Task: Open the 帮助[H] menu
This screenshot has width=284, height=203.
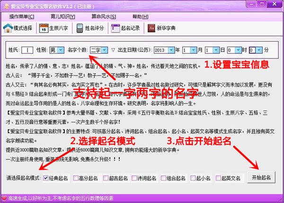Action: 141,17
